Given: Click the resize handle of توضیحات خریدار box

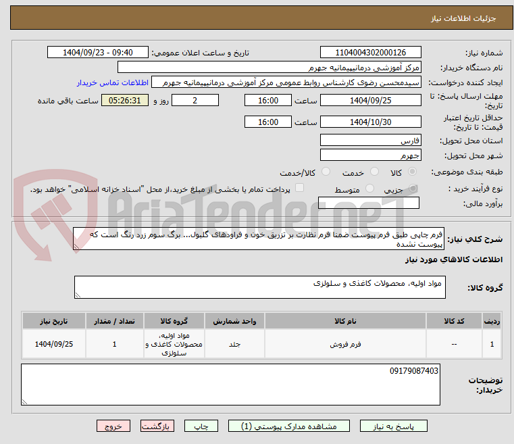Looking at the screenshot, I should coord(24,401).
